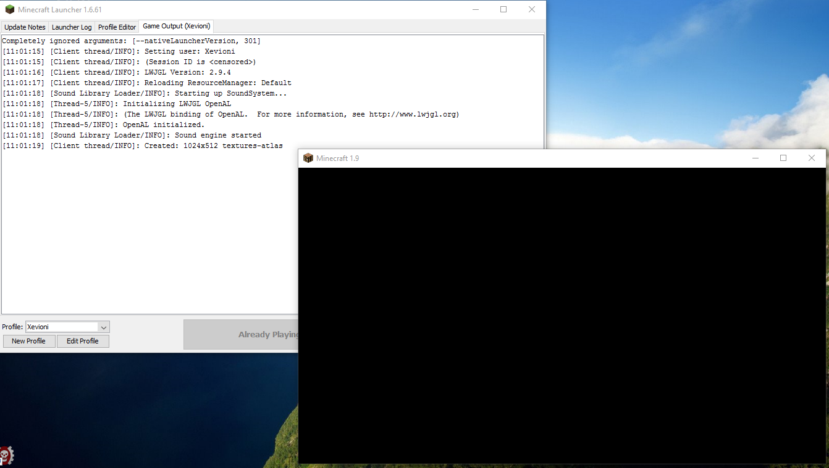Click the log line 'Setting user: Xevioni'
Viewport: 829px width, 468px height.
[119, 51]
